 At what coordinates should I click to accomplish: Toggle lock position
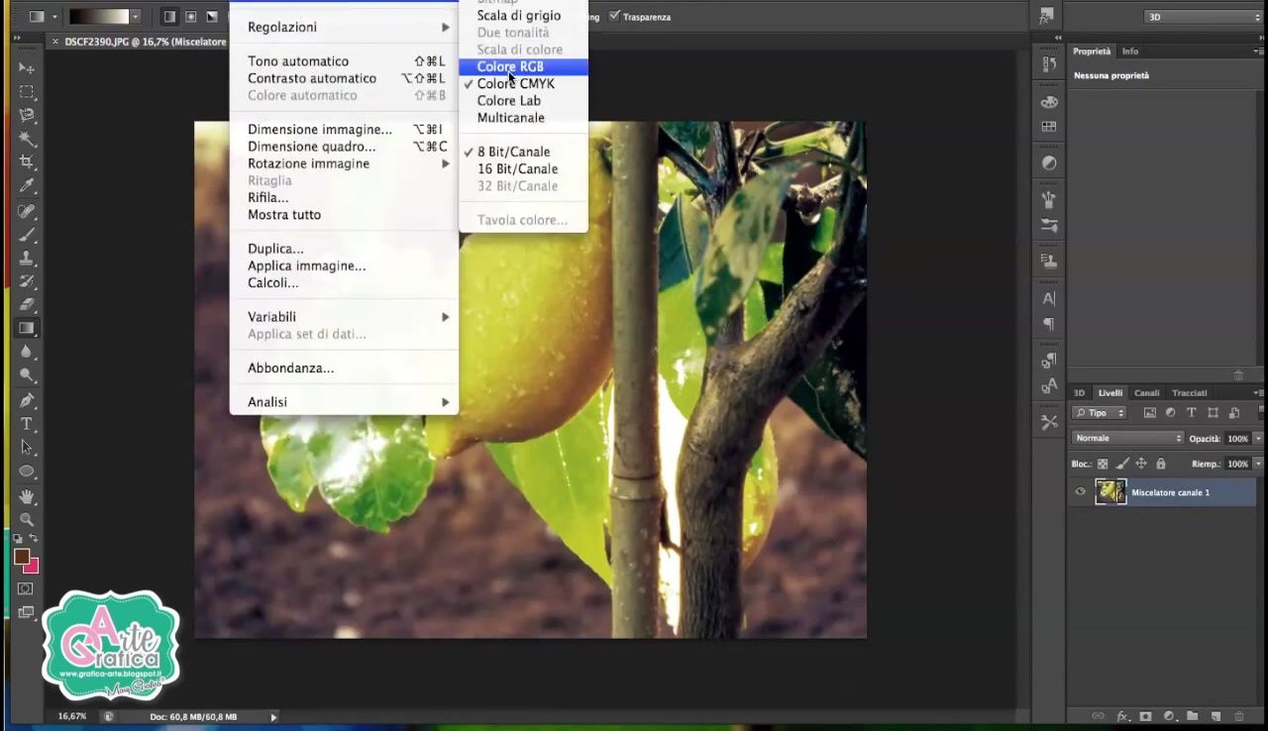1141,464
